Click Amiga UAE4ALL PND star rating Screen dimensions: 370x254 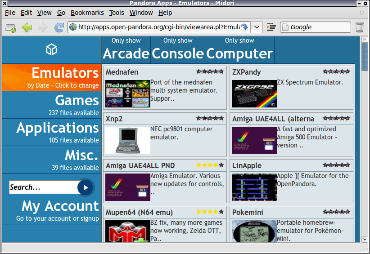[210, 165]
